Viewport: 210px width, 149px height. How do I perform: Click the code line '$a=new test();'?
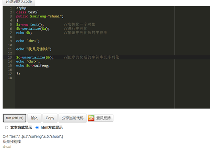30,25
